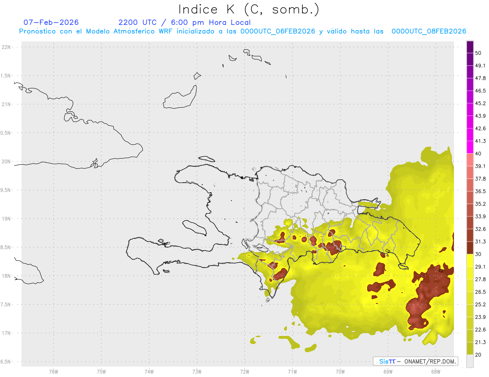
Task: Click the colorbar value "31.3"
Action: tap(480, 242)
